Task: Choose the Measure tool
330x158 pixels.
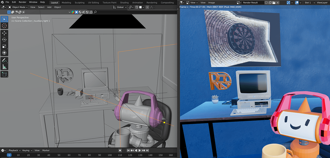Action: (4, 67)
